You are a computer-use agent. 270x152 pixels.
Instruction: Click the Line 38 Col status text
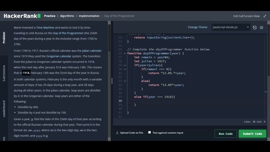[x=254, y=122]
